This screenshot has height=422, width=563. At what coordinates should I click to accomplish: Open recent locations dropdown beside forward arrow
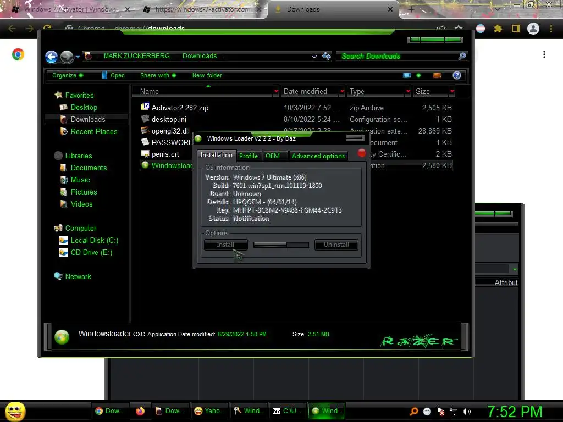(78, 57)
